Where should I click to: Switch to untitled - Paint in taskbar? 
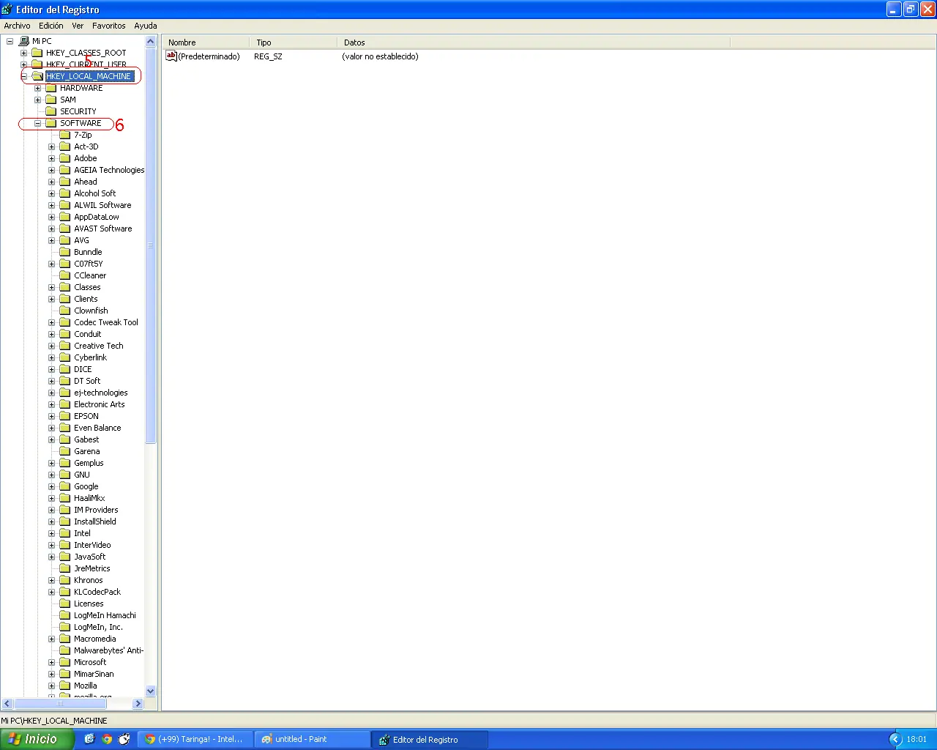coord(312,739)
